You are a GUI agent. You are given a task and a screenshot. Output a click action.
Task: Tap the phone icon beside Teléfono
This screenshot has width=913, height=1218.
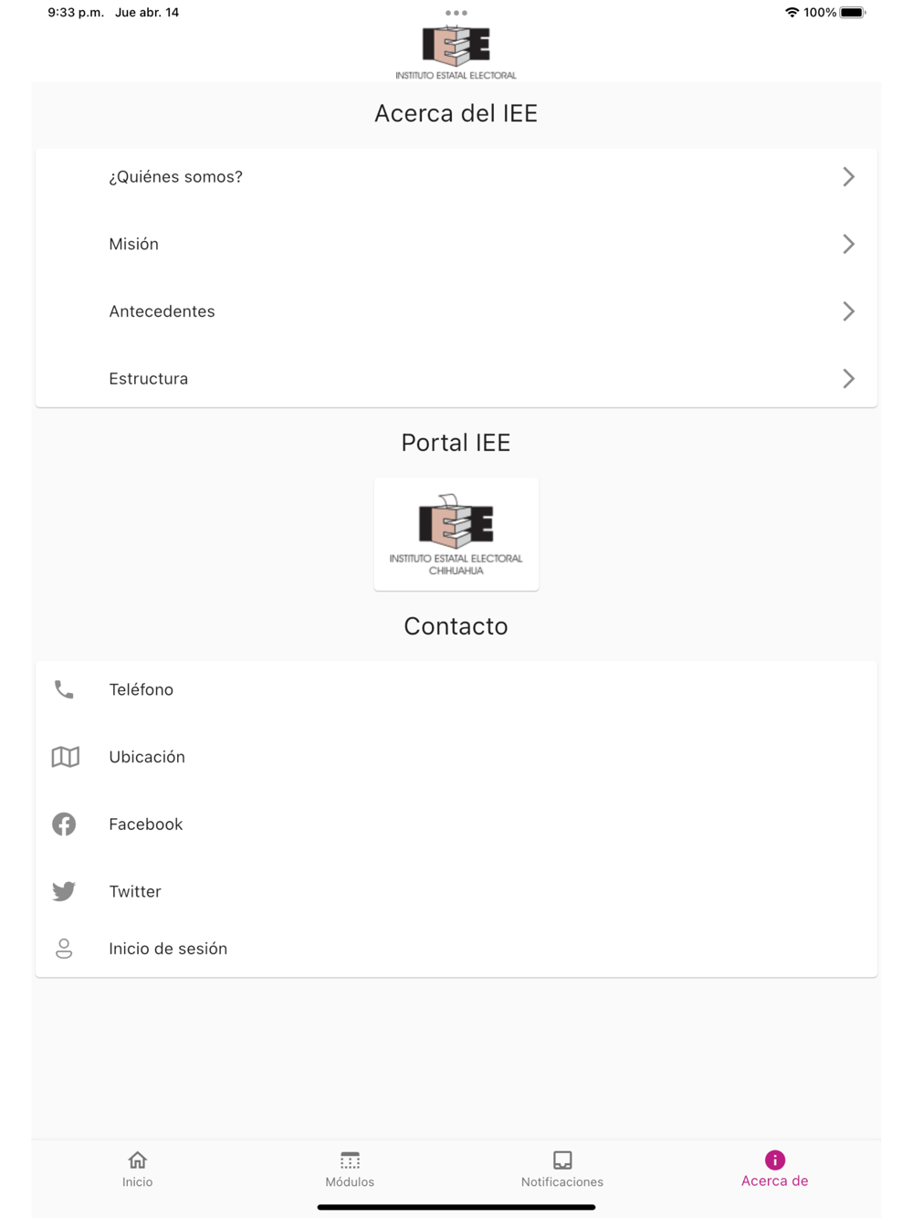(x=64, y=689)
